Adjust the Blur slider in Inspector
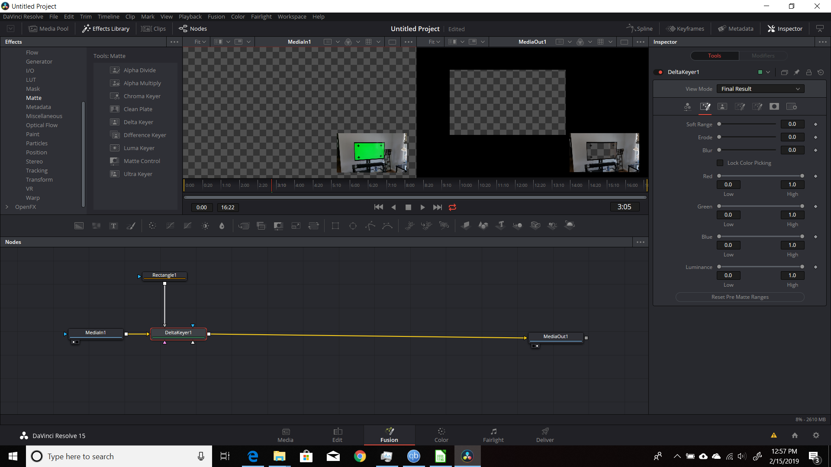 (x=747, y=150)
